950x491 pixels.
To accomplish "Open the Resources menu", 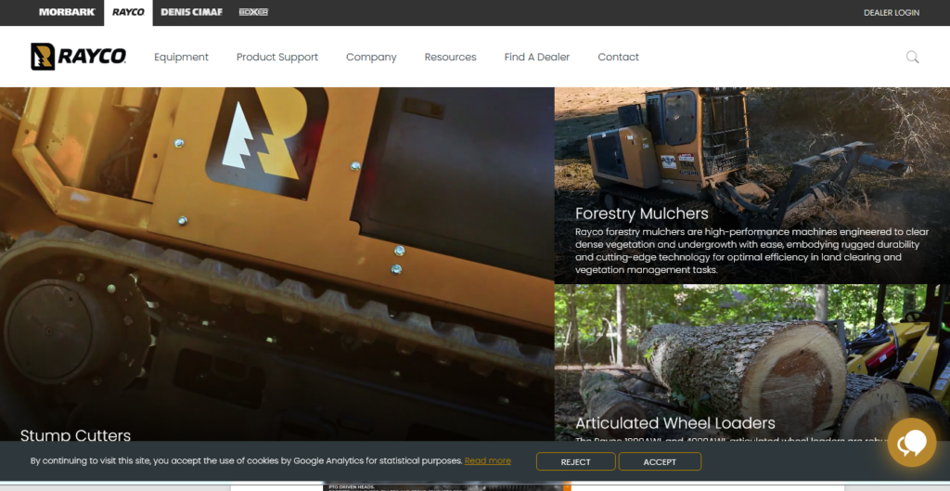I will click(450, 57).
